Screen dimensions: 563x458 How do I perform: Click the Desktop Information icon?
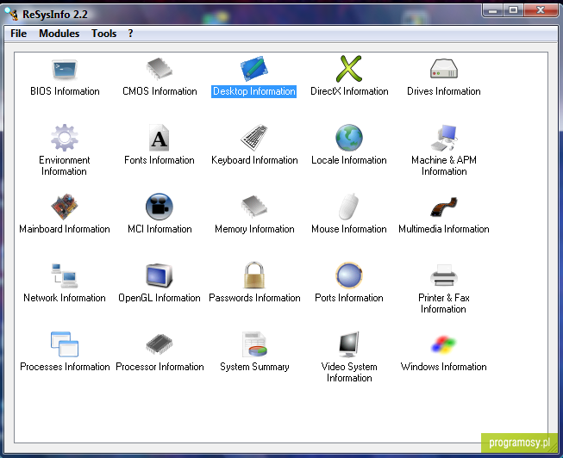[x=253, y=69]
